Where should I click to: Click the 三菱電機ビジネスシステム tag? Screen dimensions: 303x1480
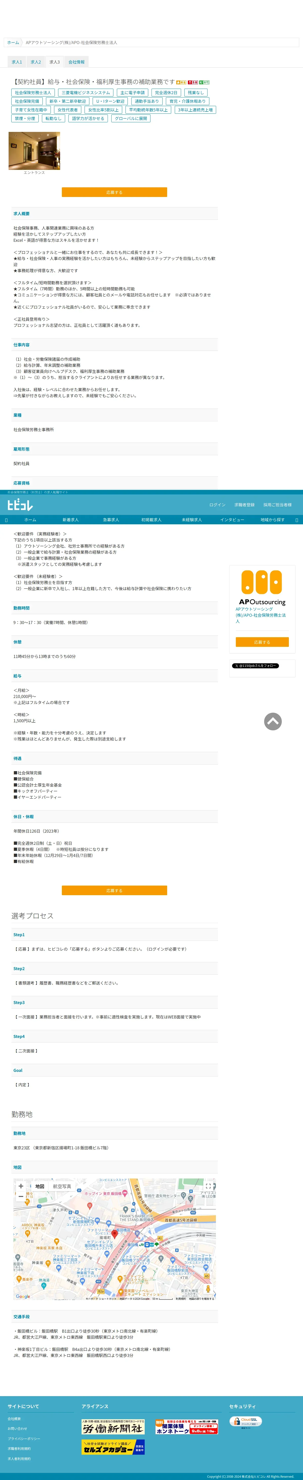[86, 92]
